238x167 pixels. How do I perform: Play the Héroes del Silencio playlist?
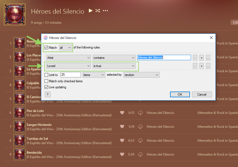coord(90,11)
